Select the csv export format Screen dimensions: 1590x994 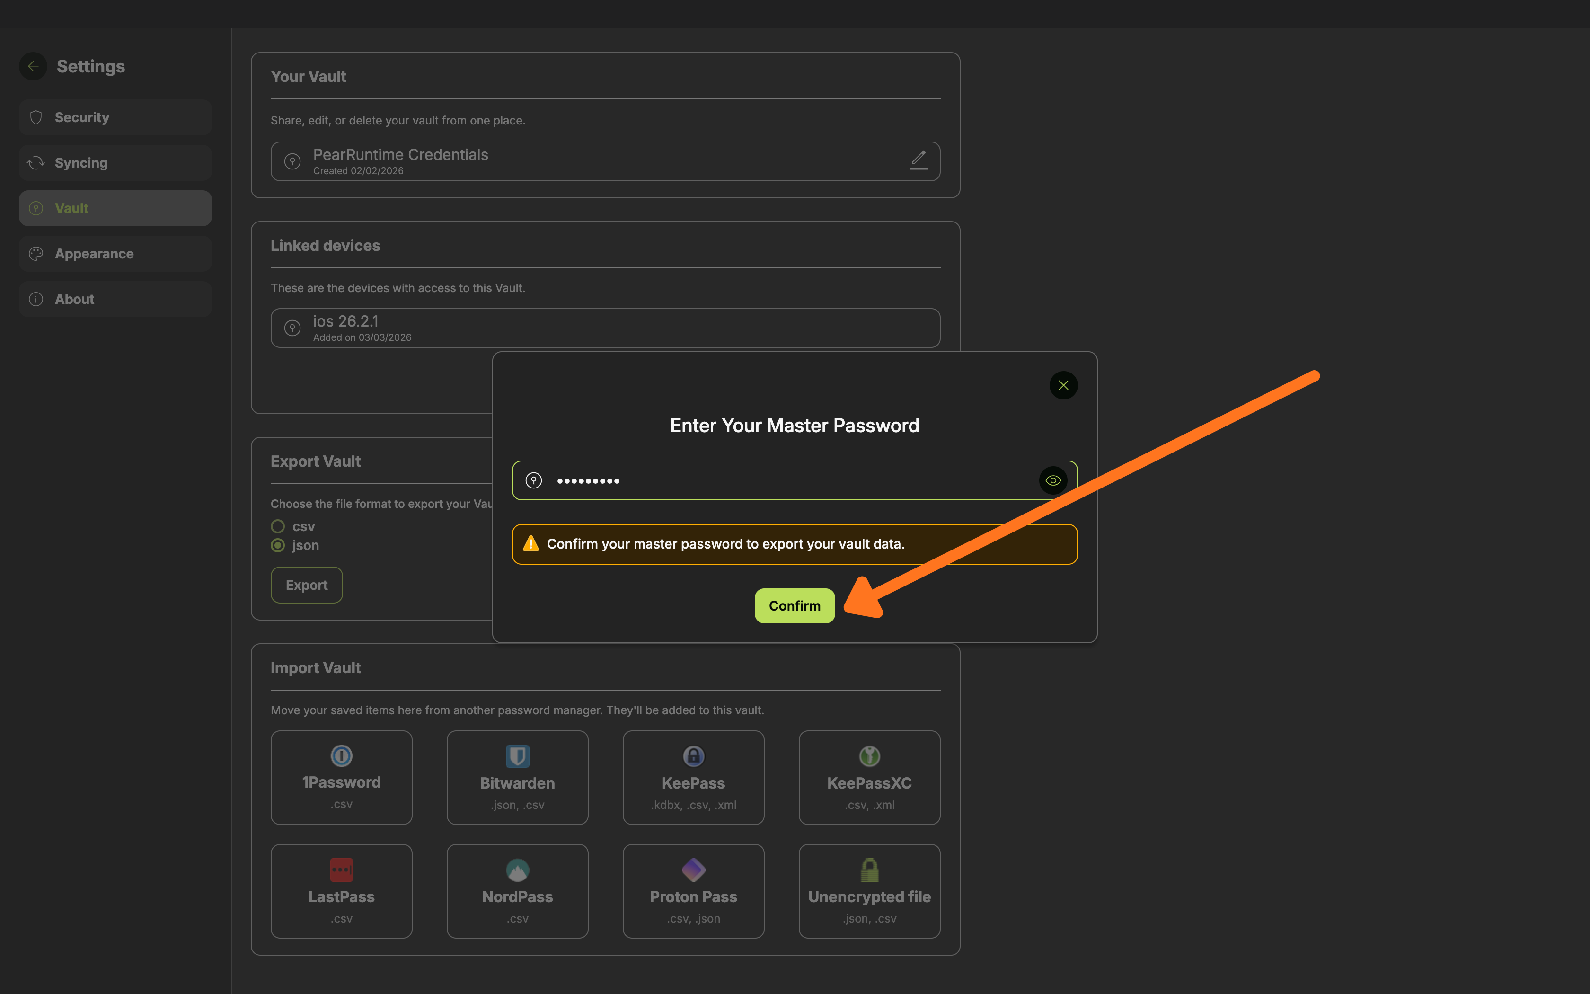pos(277,526)
